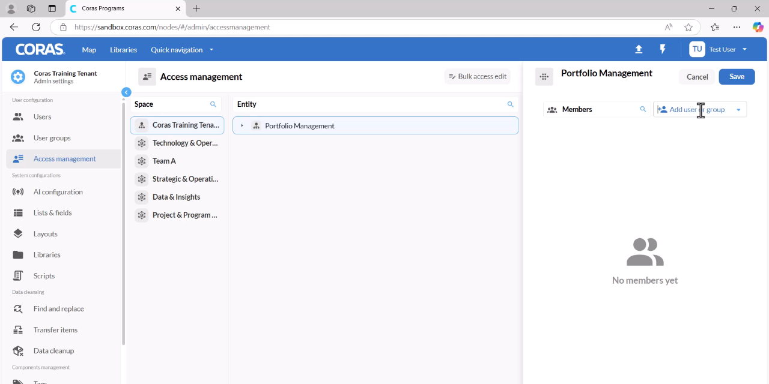The image size is (769, 384).
Task: Open Data cleanup
Action: click(64, 351)
